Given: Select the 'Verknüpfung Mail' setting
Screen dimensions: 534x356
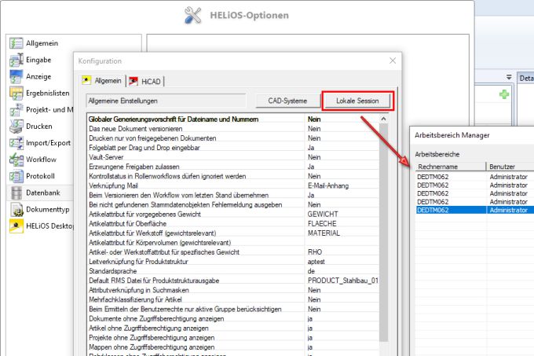Looking at the screenshot, I should (x=233, y=185).
